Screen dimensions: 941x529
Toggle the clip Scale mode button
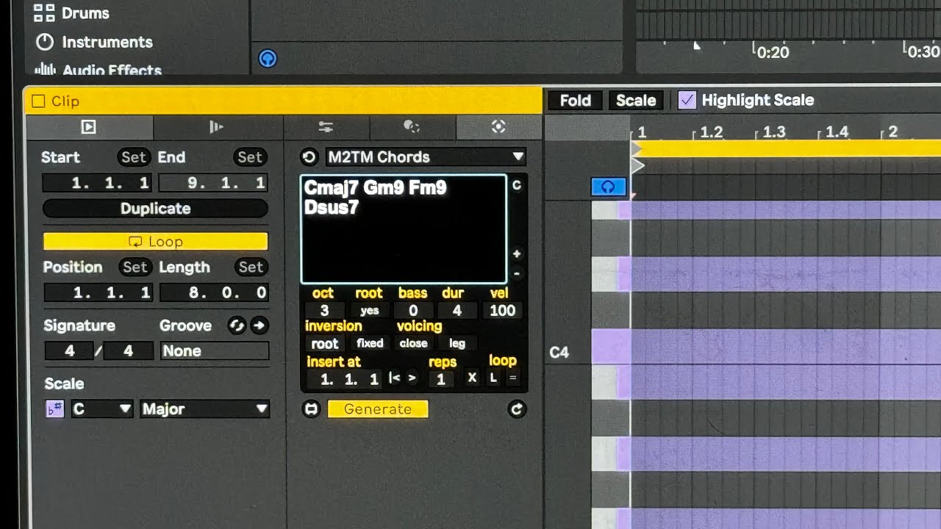coord(54,409)
